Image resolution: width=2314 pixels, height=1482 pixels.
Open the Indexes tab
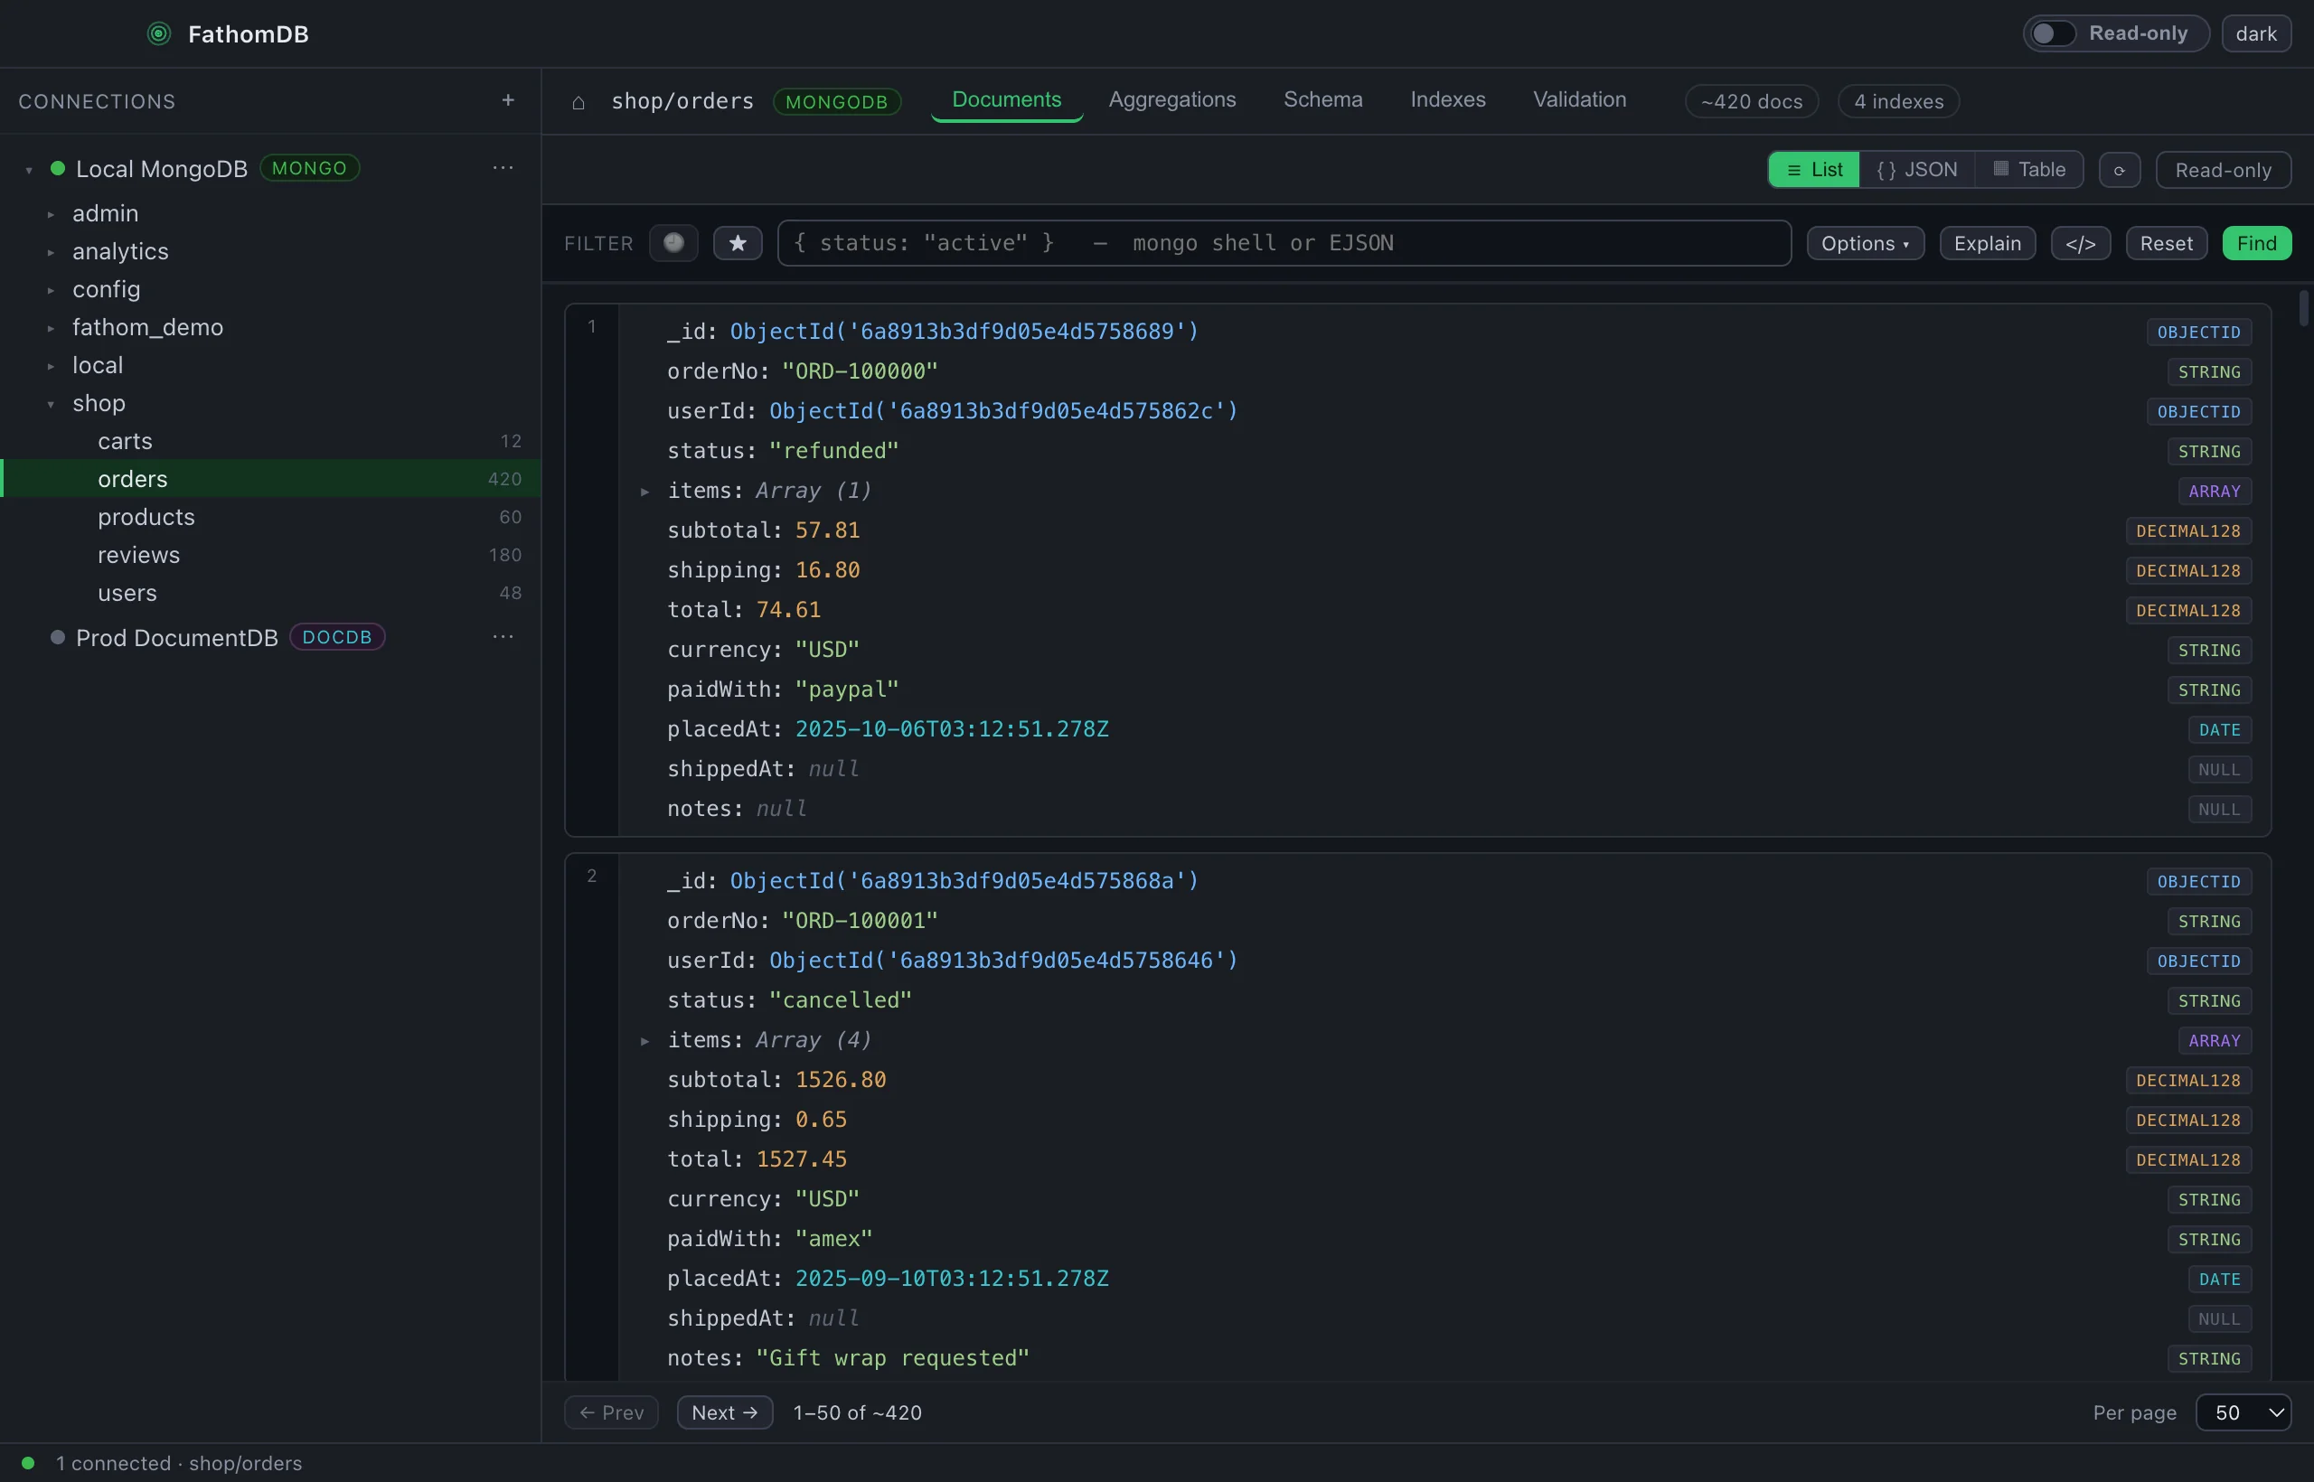(x=1447, y=100)
